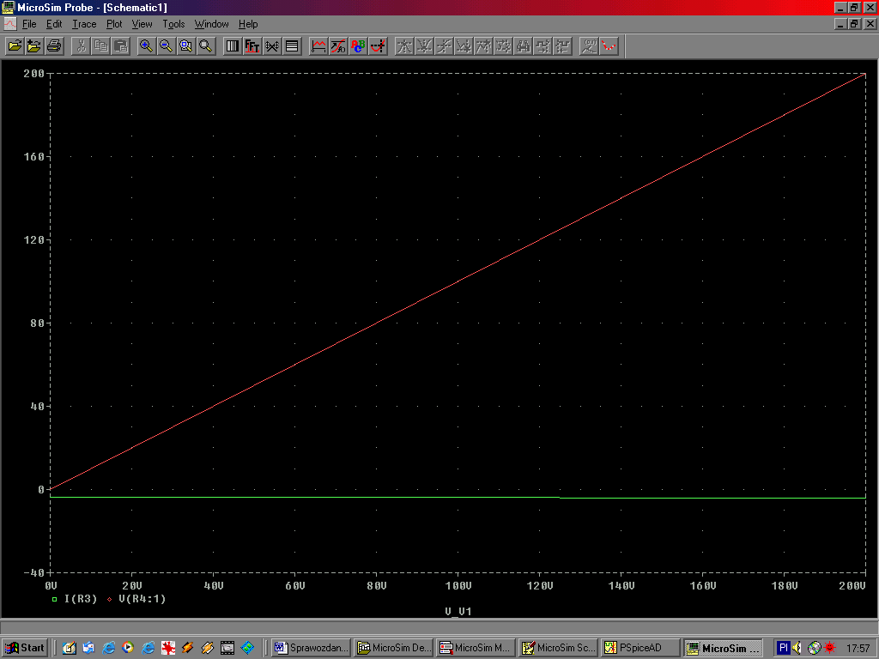Screen dimensions: 879x659
Task: Click the FFT (Fourier transform) icon
Action: [252, 45]
